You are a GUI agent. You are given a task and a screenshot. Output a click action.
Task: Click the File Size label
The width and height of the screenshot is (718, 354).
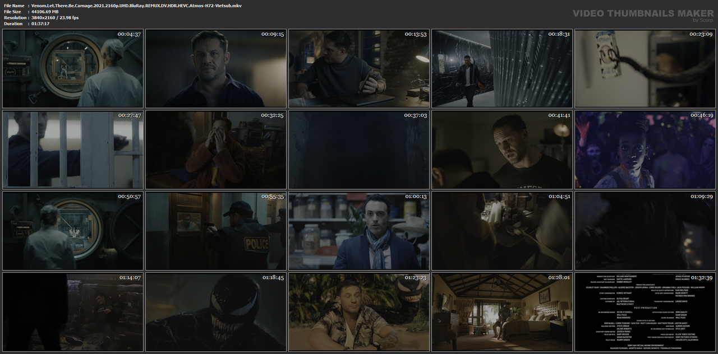pos(12,11)
